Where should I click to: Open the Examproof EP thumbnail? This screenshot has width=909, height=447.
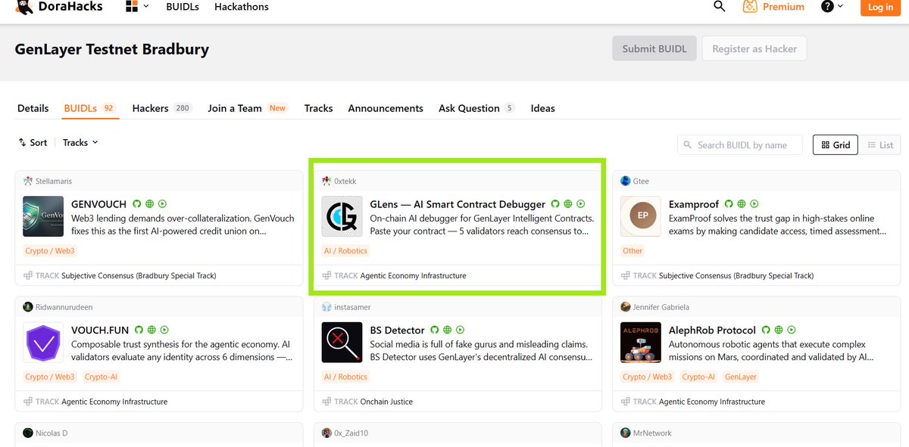641,216
